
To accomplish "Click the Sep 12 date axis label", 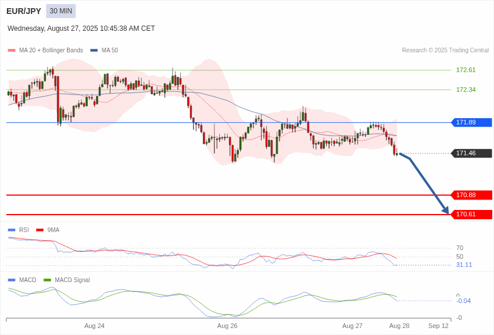I will 438,326.
